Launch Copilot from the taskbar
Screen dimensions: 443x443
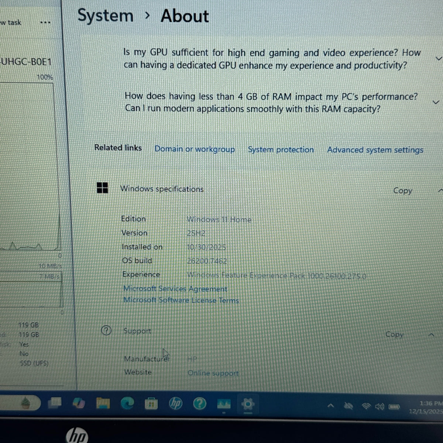(x=78, y=403)
